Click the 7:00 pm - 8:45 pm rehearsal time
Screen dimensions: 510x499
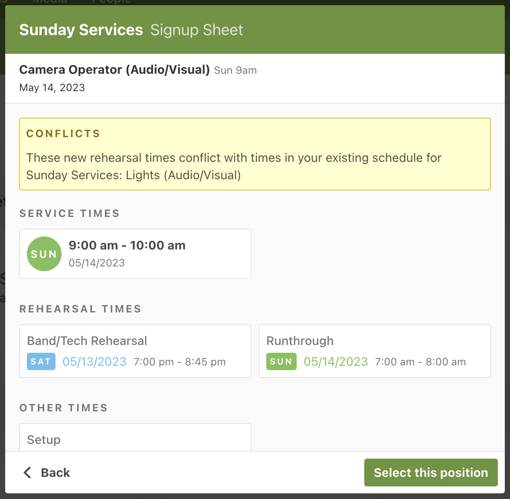(x=180, y=362)
